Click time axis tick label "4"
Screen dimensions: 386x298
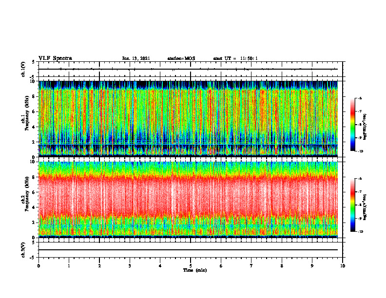point(160,266)
